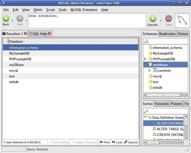Expand the customer table node
The width and height of the screenshot is (191, 153).
pos(149,70)
